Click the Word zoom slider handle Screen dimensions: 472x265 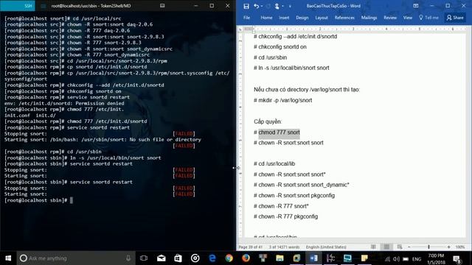point(428,247)
